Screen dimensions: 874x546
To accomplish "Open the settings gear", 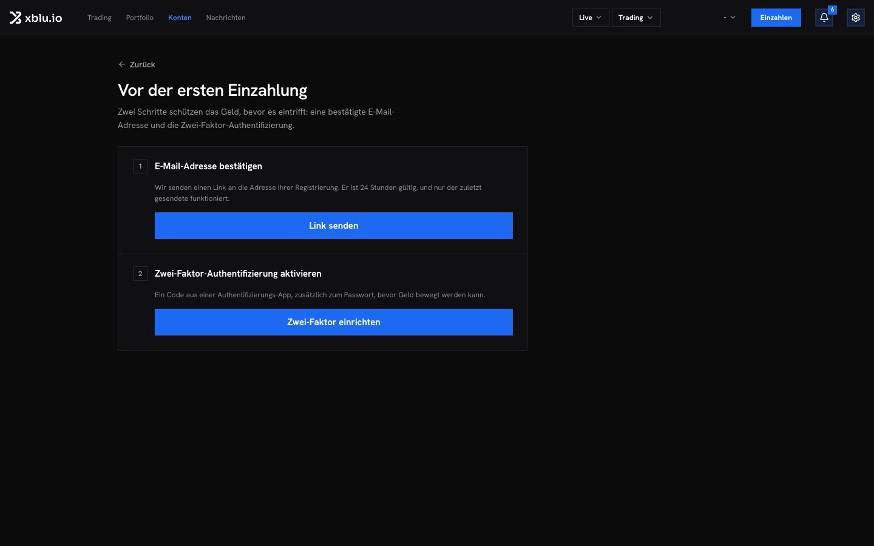I will pos(856,18).
